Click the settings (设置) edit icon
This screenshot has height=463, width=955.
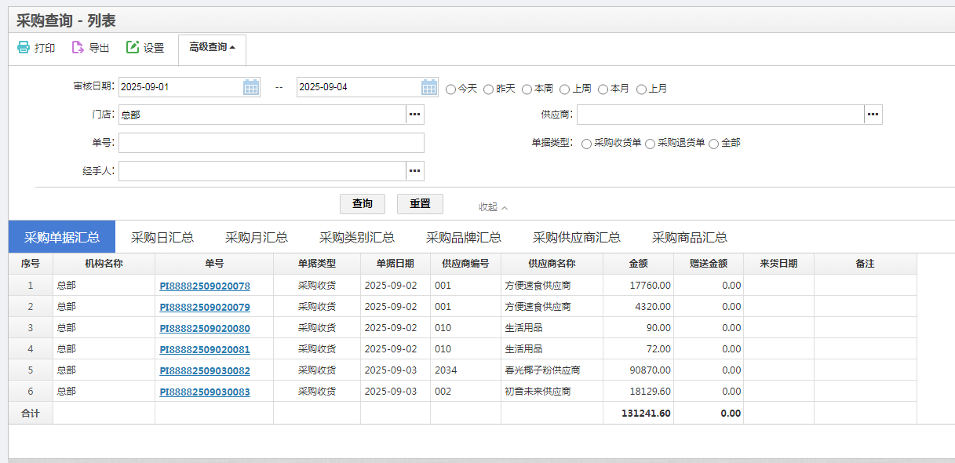pos(133,48)
